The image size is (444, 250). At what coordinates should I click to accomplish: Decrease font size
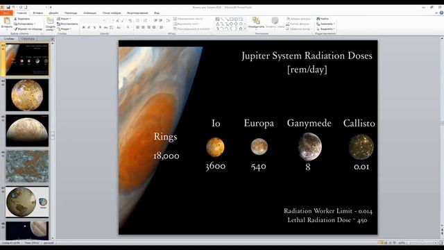click(x=123, y=21)
